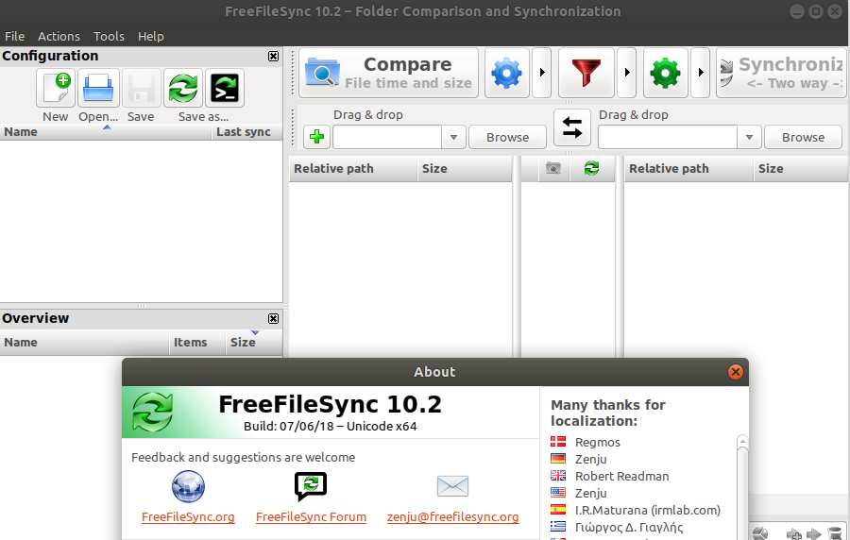Open a saved configuration file

98,89
